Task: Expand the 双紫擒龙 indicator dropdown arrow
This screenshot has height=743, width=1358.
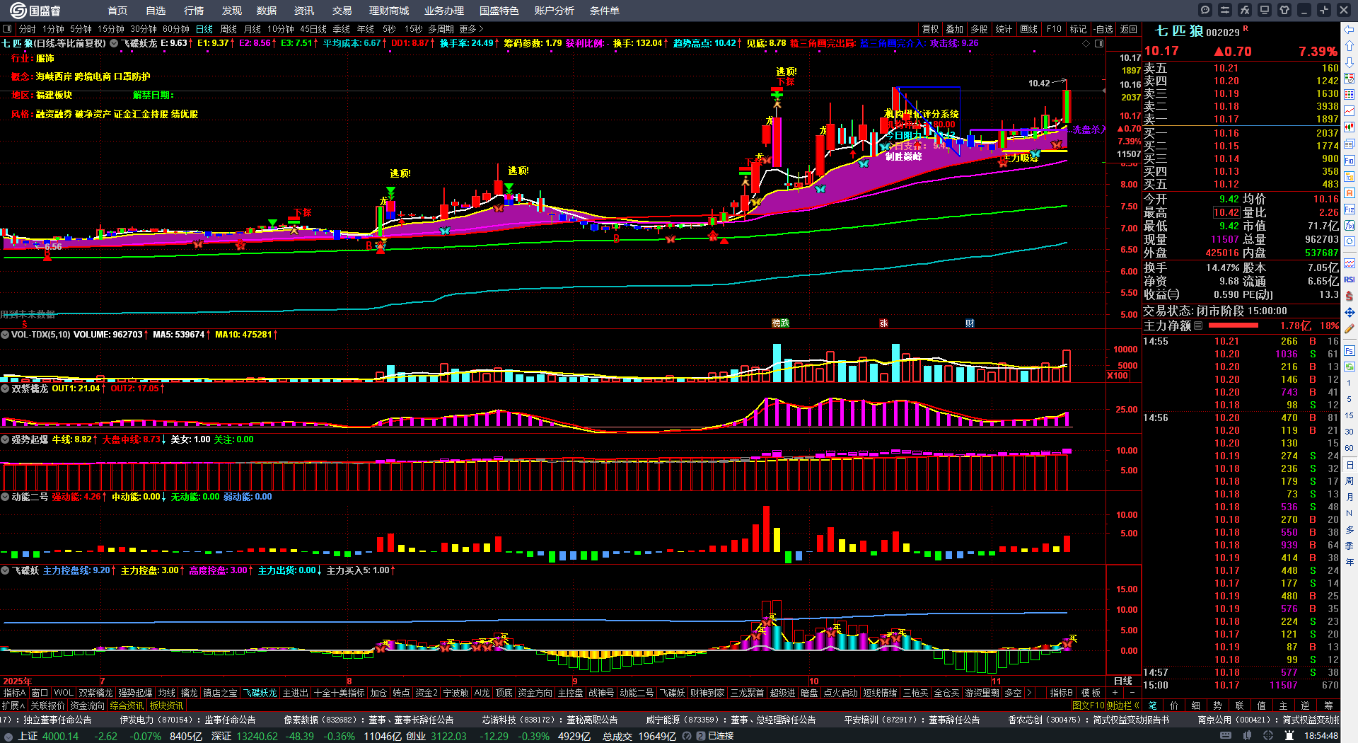Action: pyautogui.click(x=5, y=388)
